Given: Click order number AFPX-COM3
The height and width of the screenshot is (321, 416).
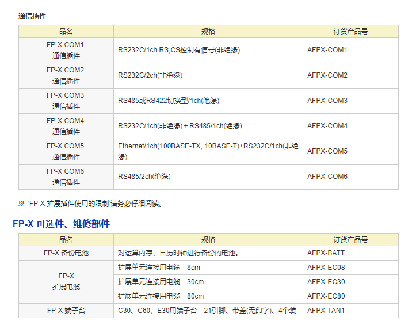Looking at the screenshot, I should tap(327, 101).
